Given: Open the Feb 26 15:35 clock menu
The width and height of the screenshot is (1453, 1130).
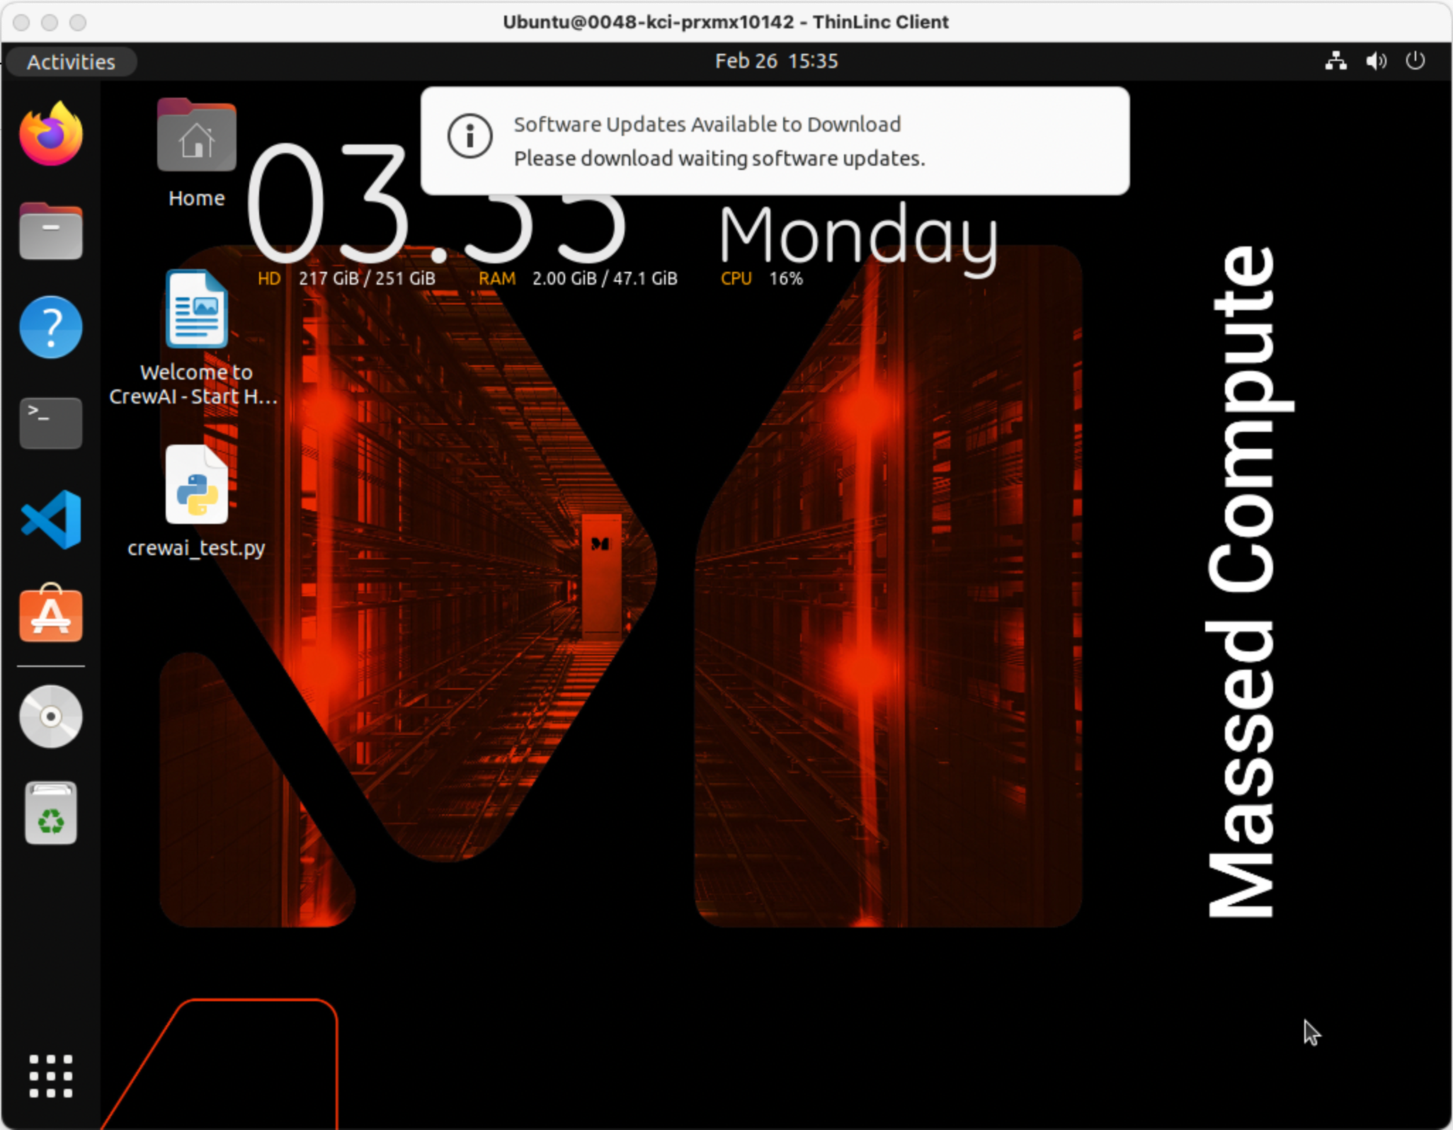Looking at the screenshot, I should click(x=776, y=61).
